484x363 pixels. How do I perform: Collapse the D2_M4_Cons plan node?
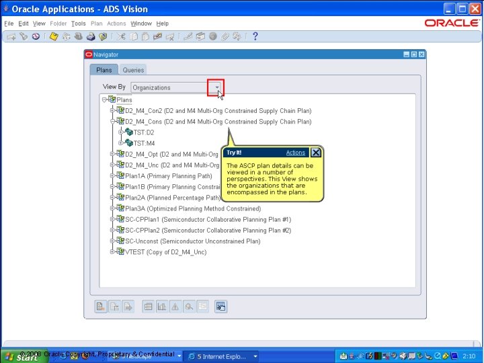(x=113, y=121)
